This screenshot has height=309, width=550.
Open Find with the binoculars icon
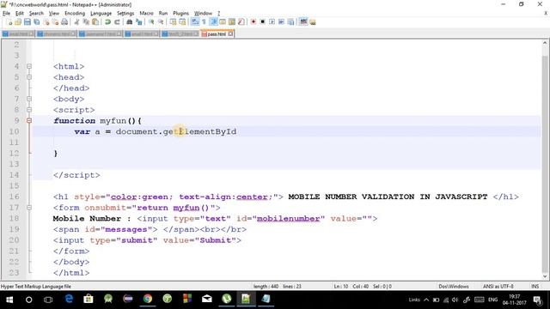coord(130,21)
